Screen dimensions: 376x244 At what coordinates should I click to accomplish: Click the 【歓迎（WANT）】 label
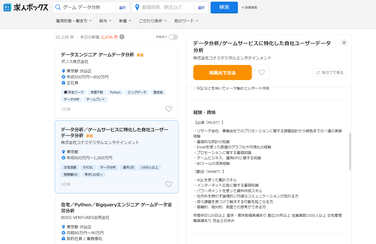tap(209, 171)
